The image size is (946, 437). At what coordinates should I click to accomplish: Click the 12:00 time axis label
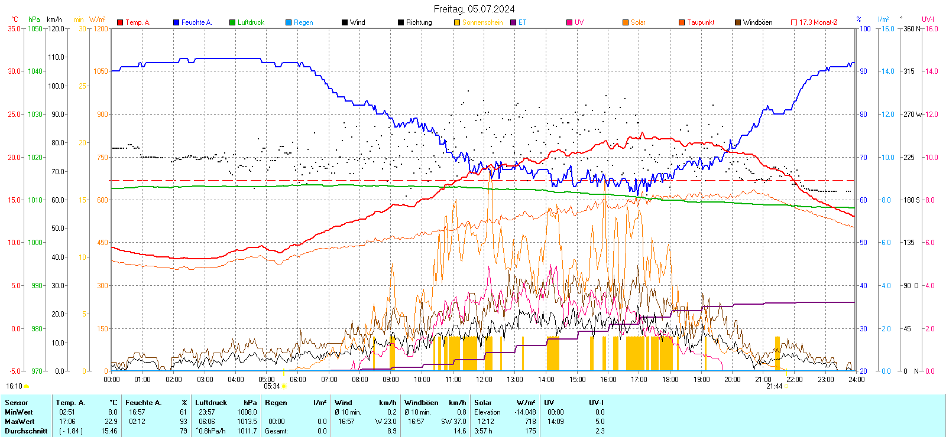(x=484, y=380)
